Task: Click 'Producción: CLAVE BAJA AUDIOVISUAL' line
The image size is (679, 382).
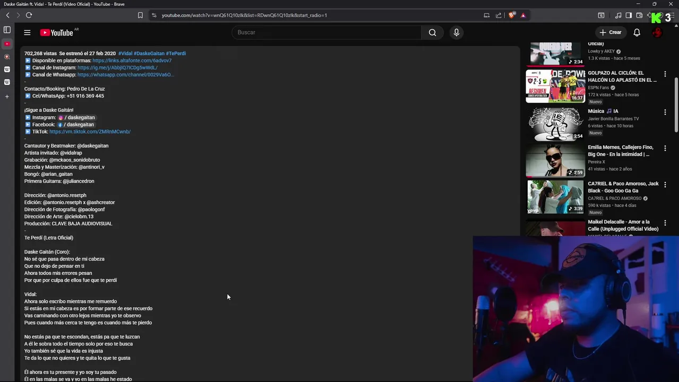Action: 68,224
